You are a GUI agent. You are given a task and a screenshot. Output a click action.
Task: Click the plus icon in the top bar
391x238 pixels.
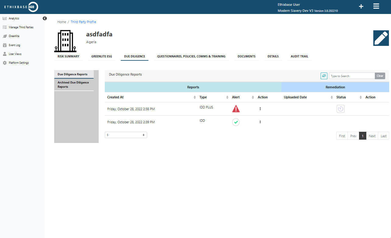coord(361,6)
